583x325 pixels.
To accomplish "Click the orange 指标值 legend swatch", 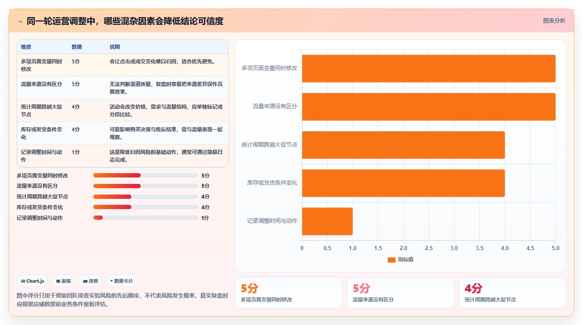I will 391,260.
